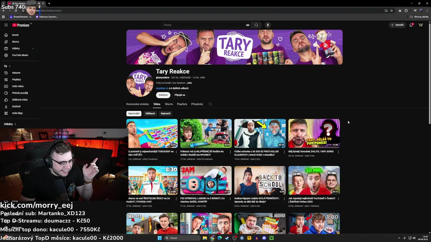This screenshot has width=431, height=242.
Task: Search within channel using magnifier icon
Action: [x=210, y=104]
